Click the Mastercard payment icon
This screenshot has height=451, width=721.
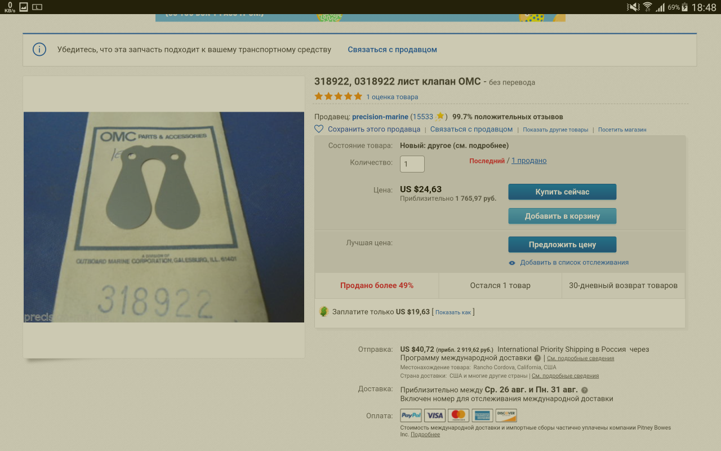click(459, 415)
